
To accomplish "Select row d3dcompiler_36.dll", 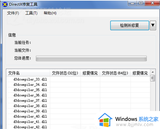I will (x=78, y=95).
